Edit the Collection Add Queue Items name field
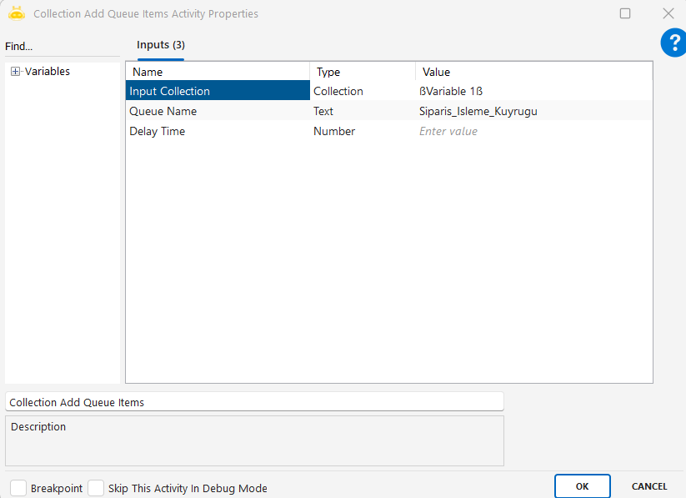 pos(254,402)
